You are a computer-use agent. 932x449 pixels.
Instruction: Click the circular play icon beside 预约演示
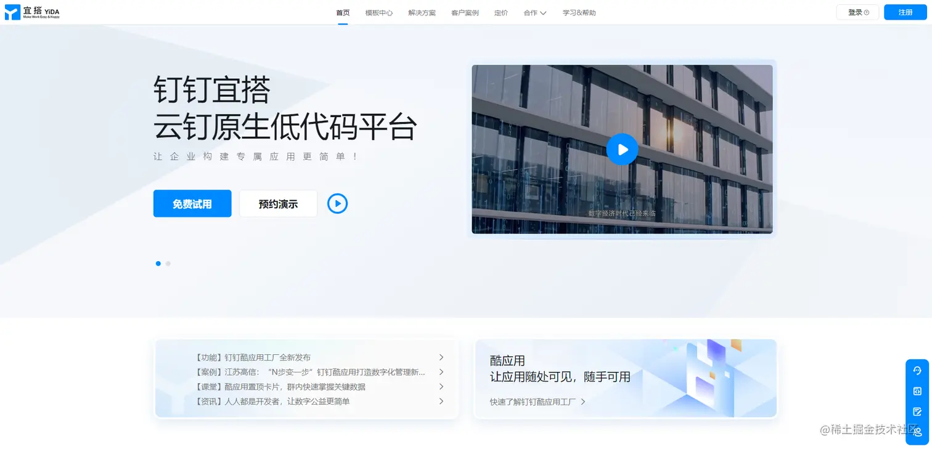[337, 203]
